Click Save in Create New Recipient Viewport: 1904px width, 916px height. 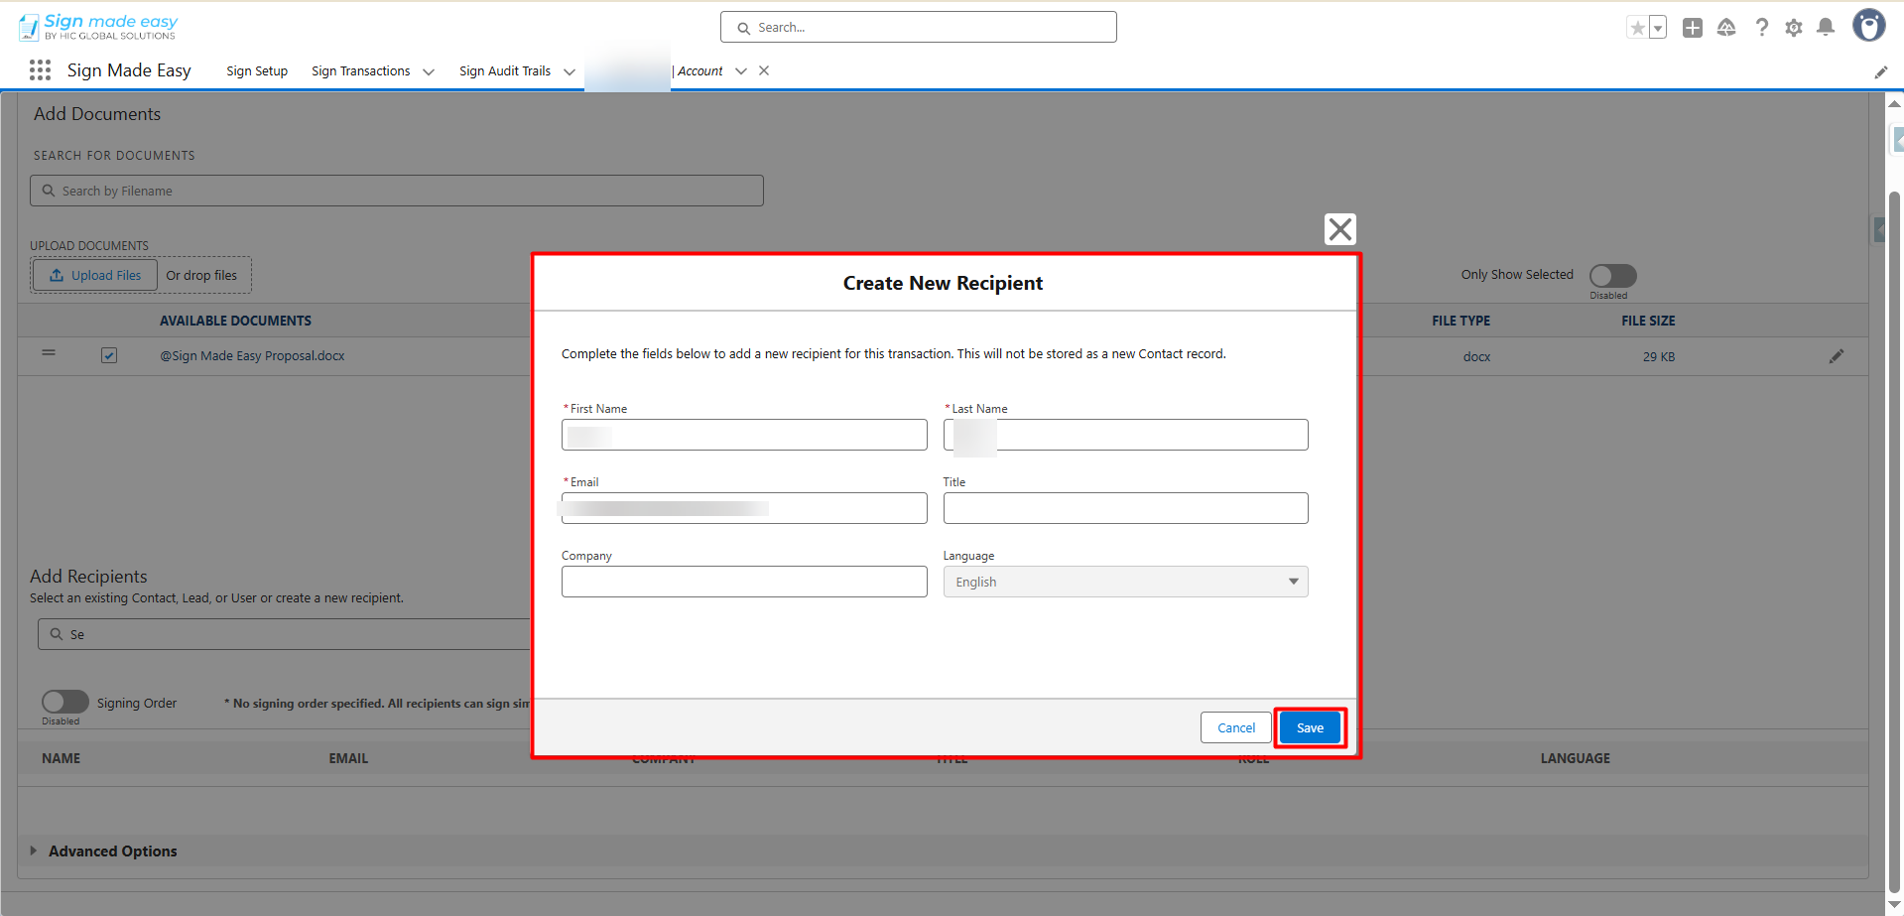[1310, 727]
